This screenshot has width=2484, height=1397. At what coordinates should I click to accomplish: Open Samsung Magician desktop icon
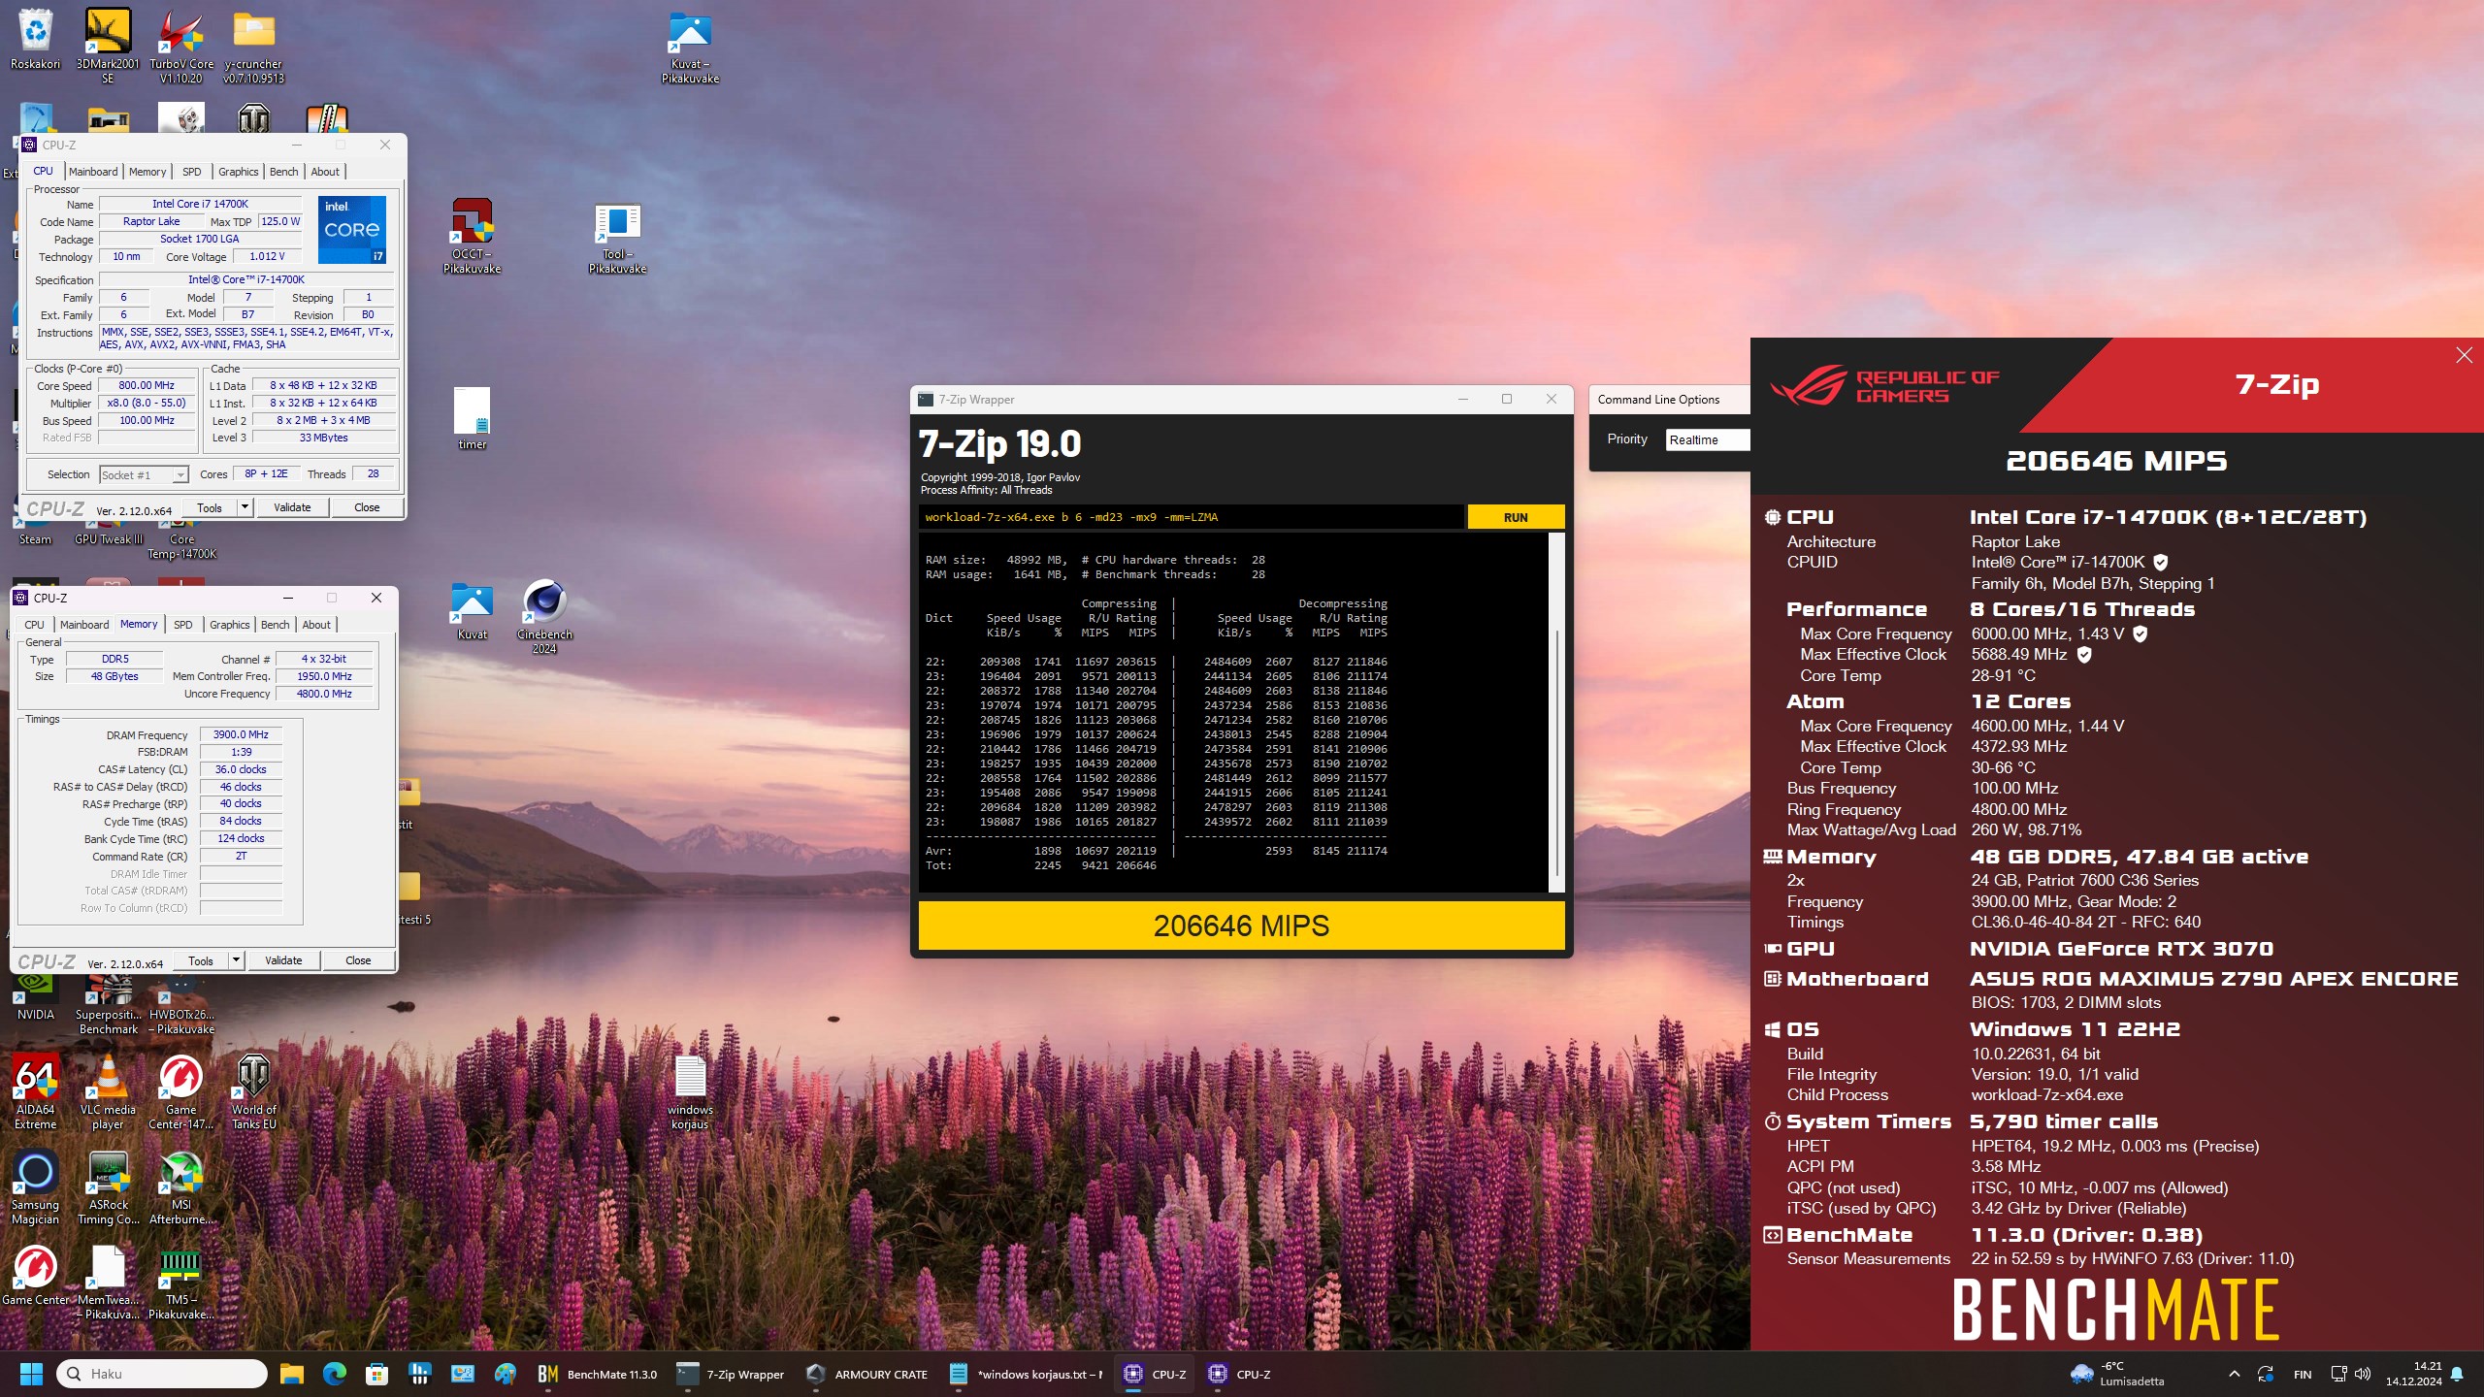point(35,1187)
